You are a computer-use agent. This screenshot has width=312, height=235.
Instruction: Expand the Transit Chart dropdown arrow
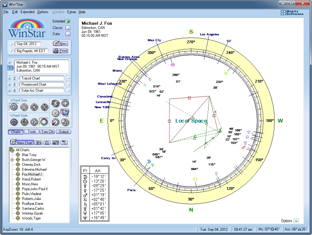point(68,78)
